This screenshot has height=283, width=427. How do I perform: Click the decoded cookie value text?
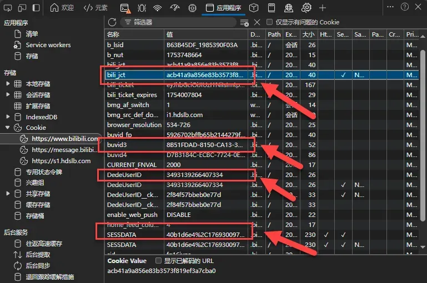[x=162, y=271]
